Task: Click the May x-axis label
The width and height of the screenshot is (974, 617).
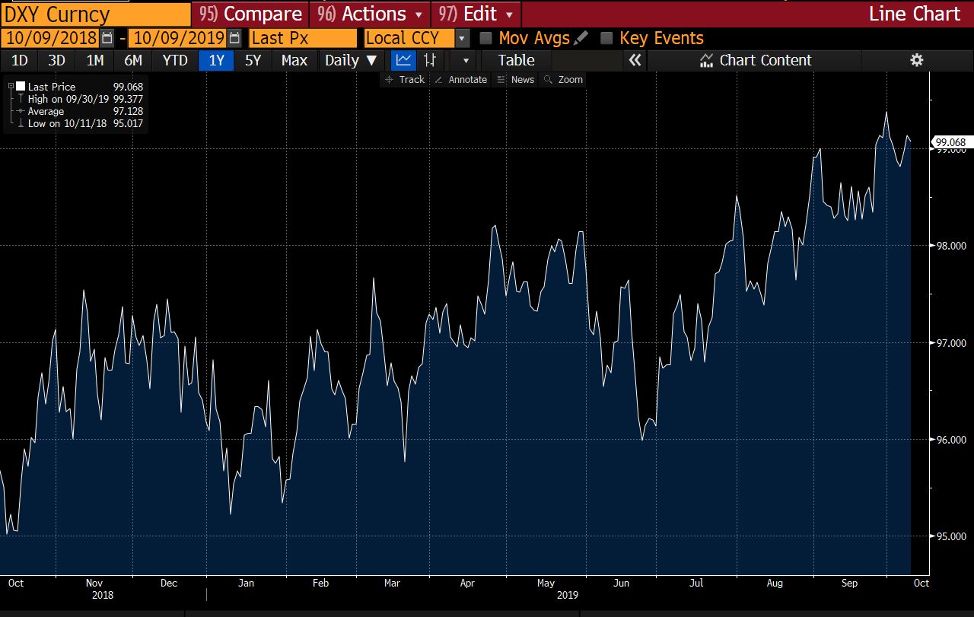Action: click(x=546, y=584)
